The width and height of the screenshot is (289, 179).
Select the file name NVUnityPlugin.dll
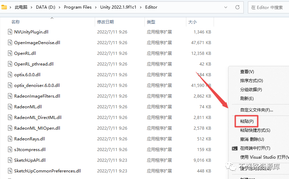coord(31,32)
